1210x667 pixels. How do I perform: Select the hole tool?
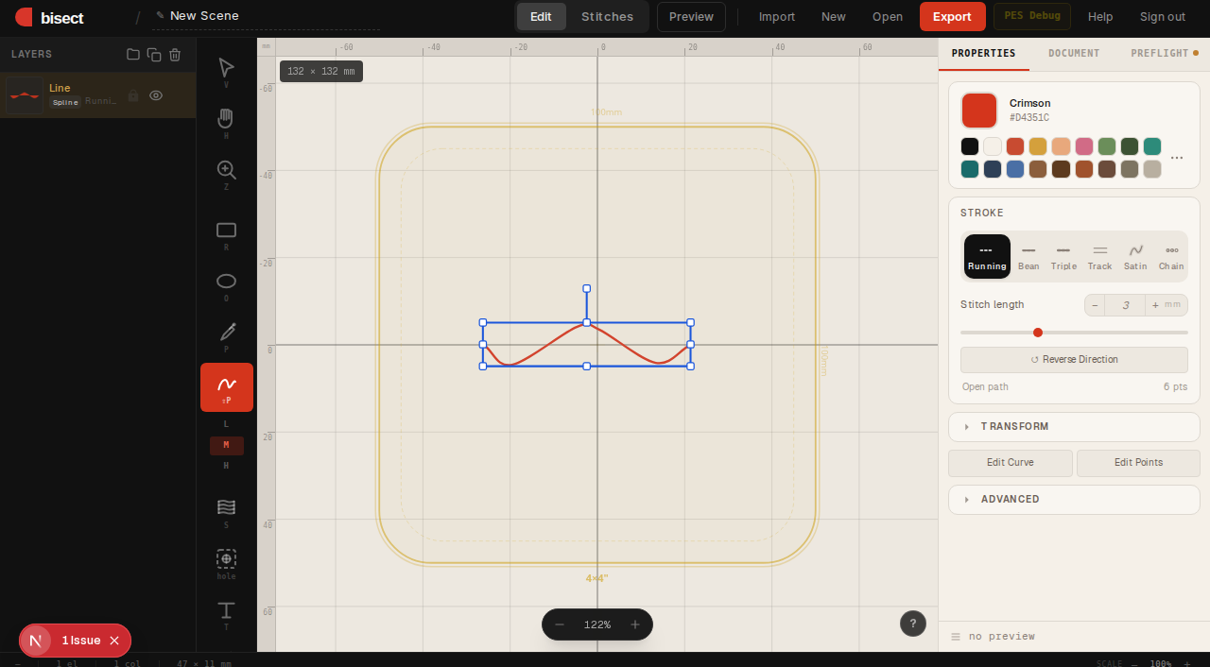pyautogui.click(x=226, y=559)
